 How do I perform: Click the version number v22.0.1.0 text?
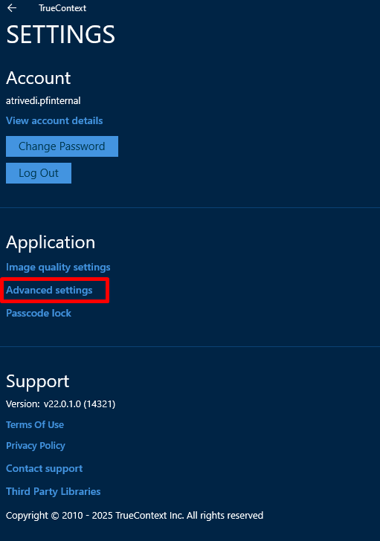(x=80, y=404)
